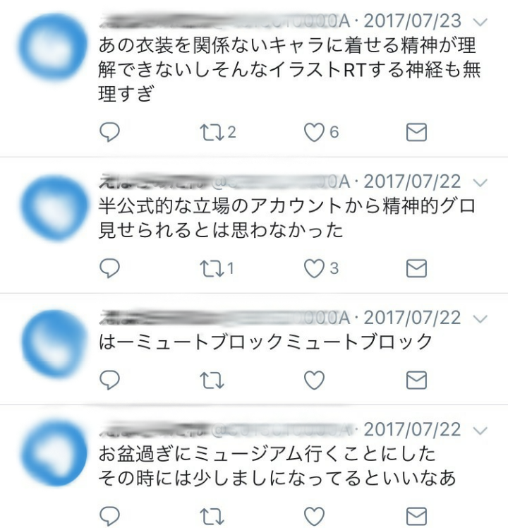This screenshot has width=508, height=528.
Task: Reply to the 半公式的な立場 tweet
Action: 110,268
